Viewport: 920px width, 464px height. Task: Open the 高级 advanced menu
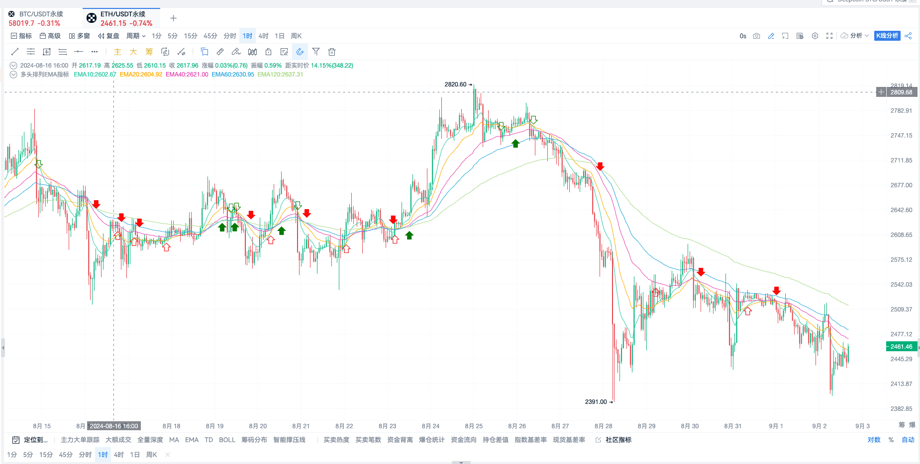(50, 36)
